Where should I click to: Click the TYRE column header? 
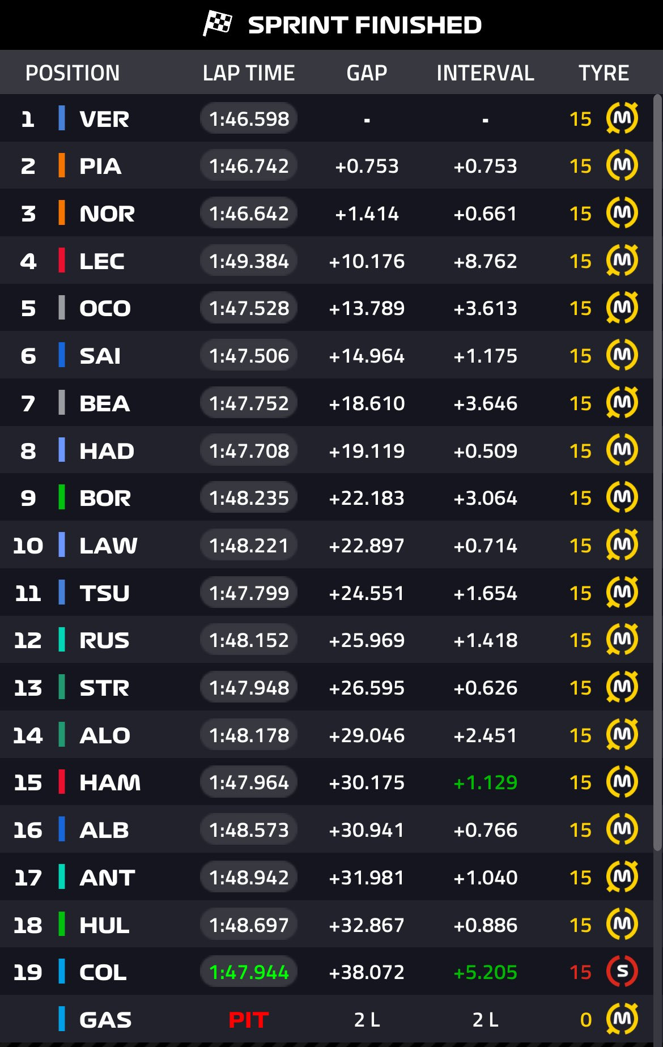click(603, 73)
